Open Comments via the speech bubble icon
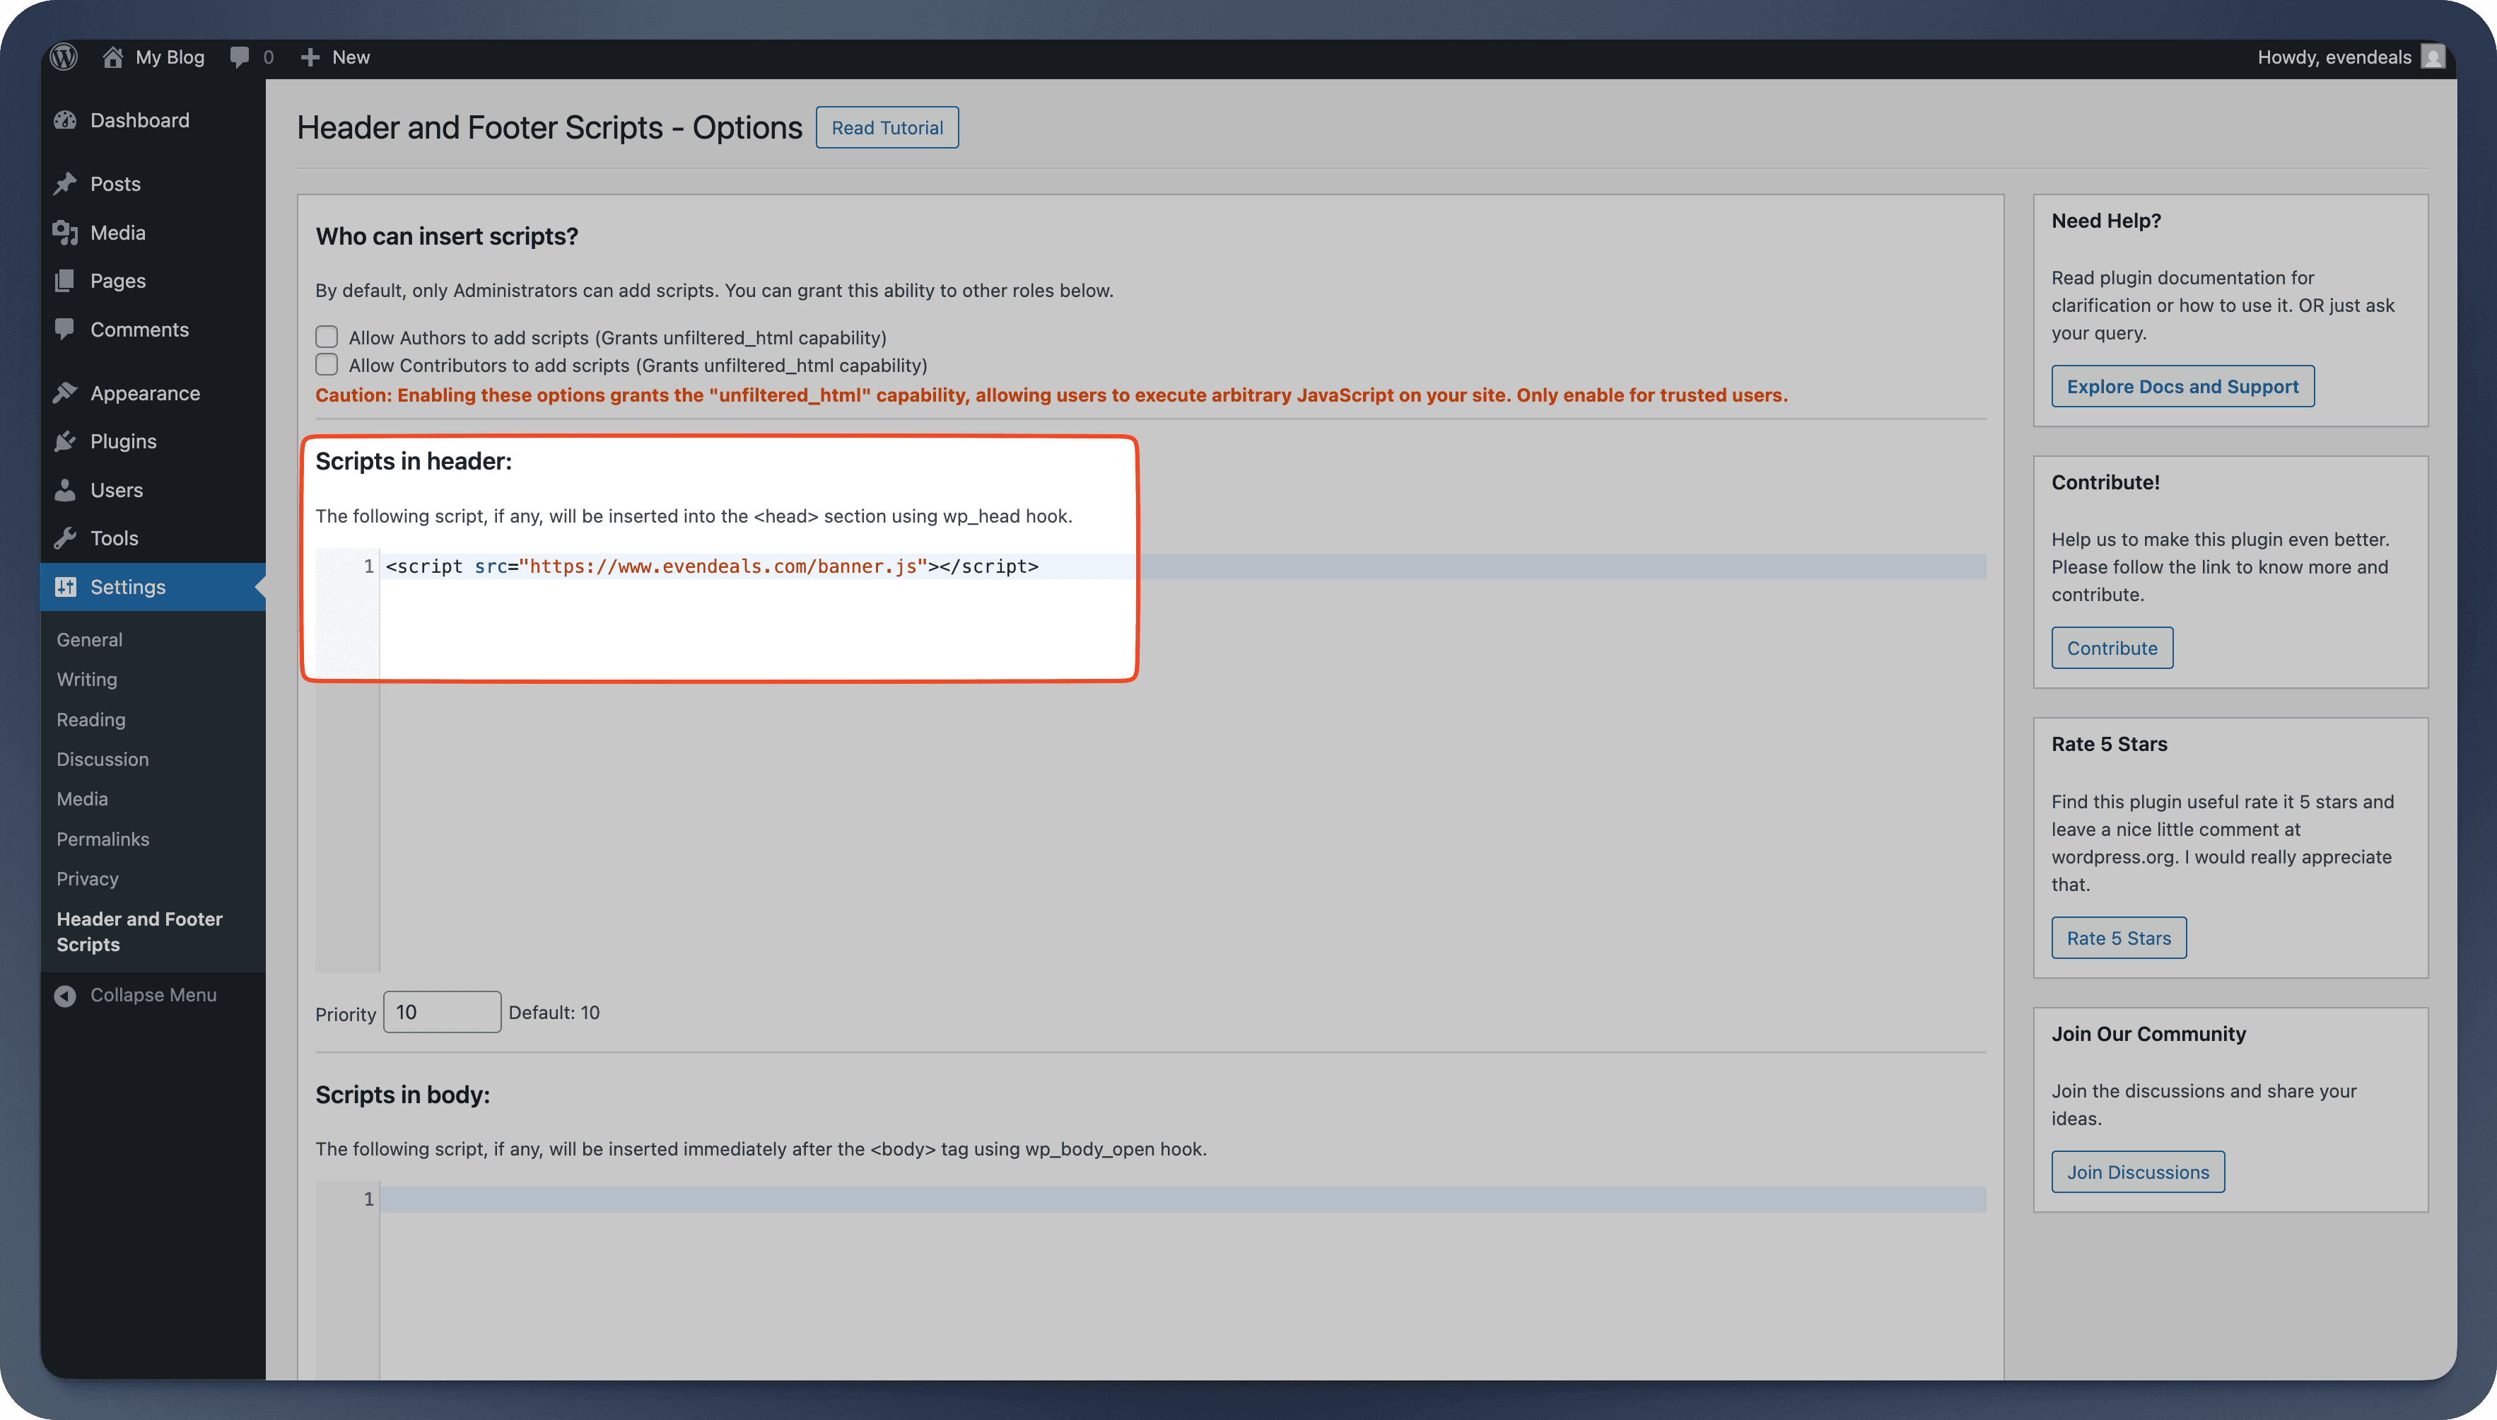Screen dimensions: 2497x1420 pyautogui.click(x=65, y=329)
